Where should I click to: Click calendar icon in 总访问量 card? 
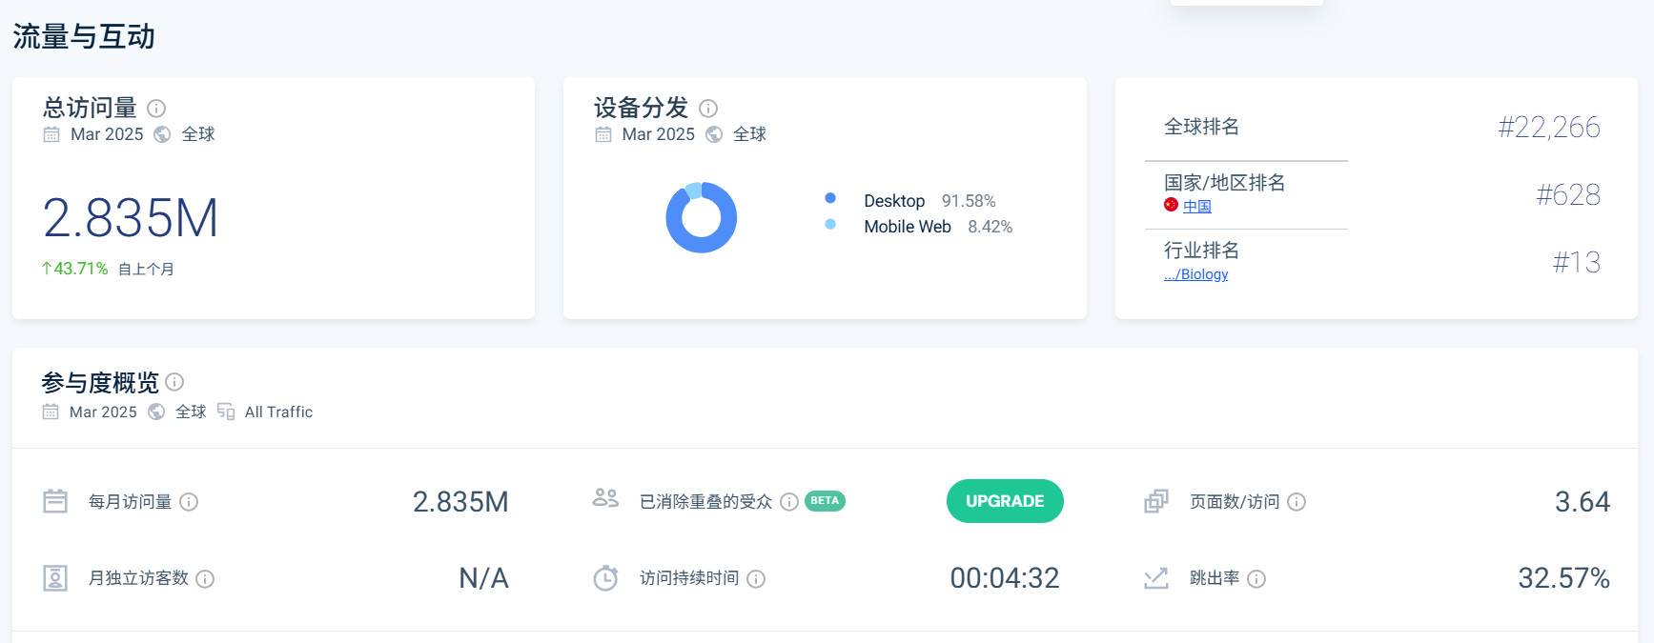click(x=51, y=134)
